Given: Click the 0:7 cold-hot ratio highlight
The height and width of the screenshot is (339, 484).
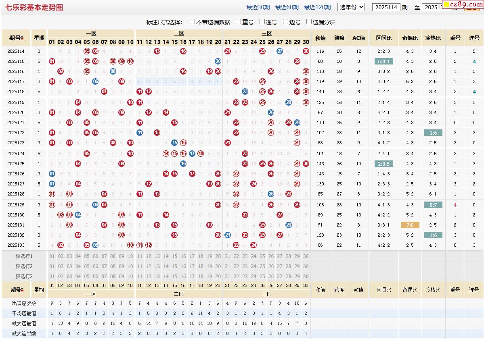Looking at the screenshot, I should click(433, 205).
